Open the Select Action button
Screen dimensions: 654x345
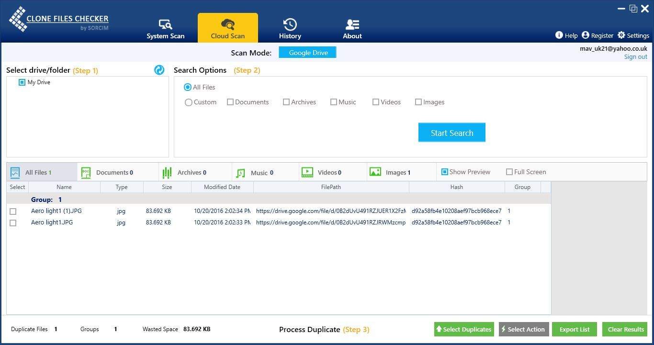pos(524,329)
